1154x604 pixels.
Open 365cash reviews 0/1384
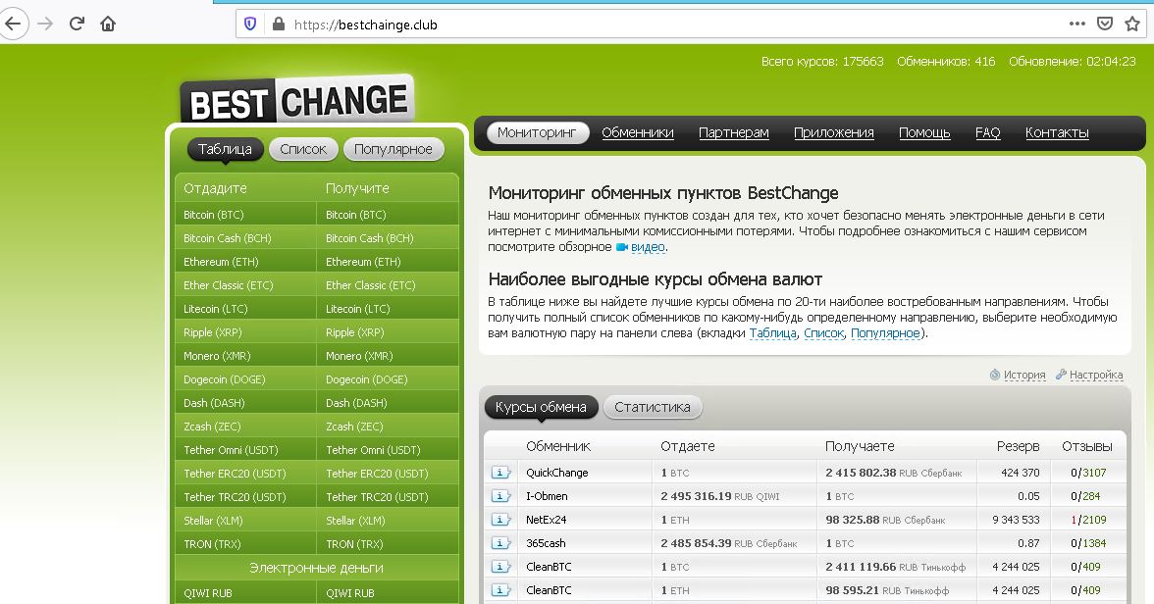[1088, 543]
